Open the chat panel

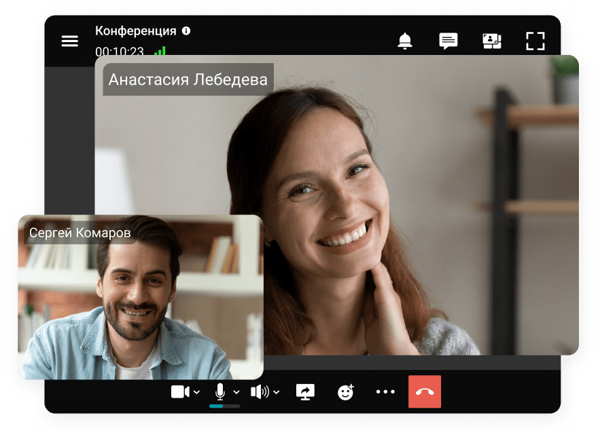448,41
